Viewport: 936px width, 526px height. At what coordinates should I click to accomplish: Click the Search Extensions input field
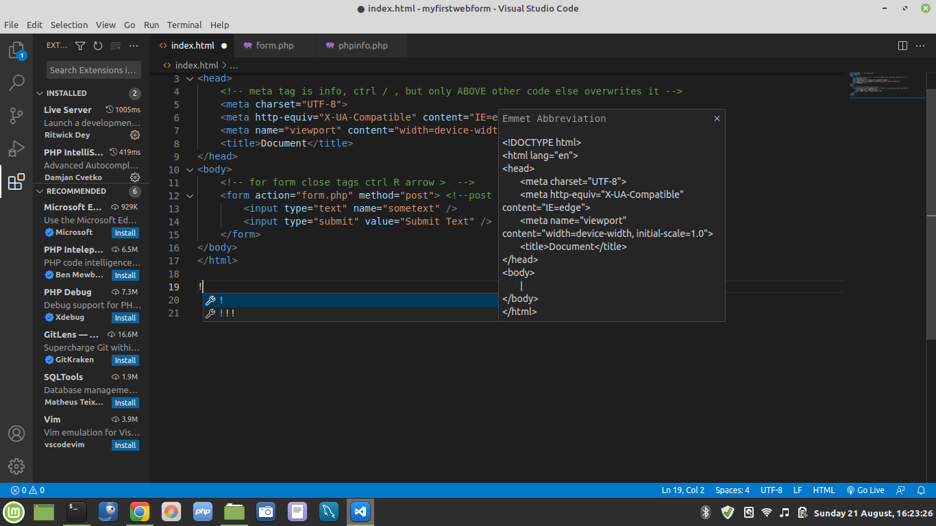[93, 70]
